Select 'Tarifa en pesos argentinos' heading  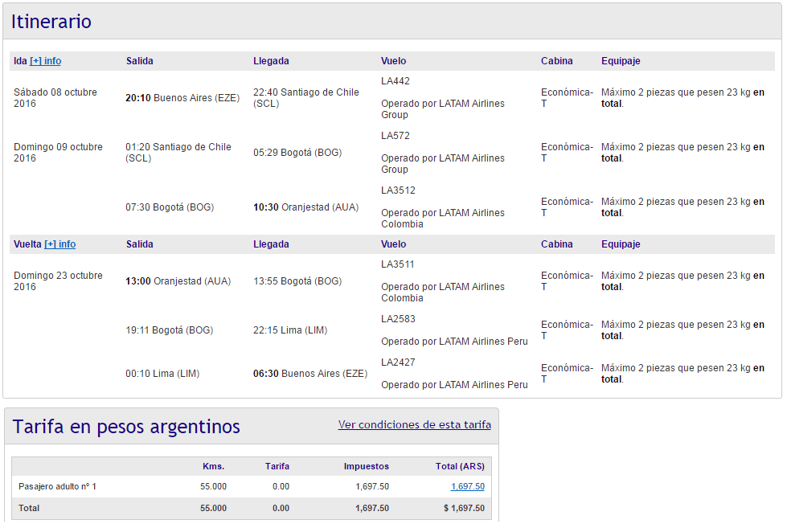tap(126, 427)
